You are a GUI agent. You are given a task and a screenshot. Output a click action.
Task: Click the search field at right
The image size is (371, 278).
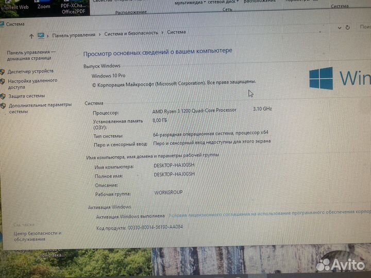coord(364,27)
